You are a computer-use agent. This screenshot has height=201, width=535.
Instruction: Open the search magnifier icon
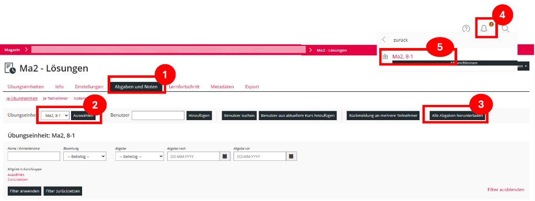point(506,29)
